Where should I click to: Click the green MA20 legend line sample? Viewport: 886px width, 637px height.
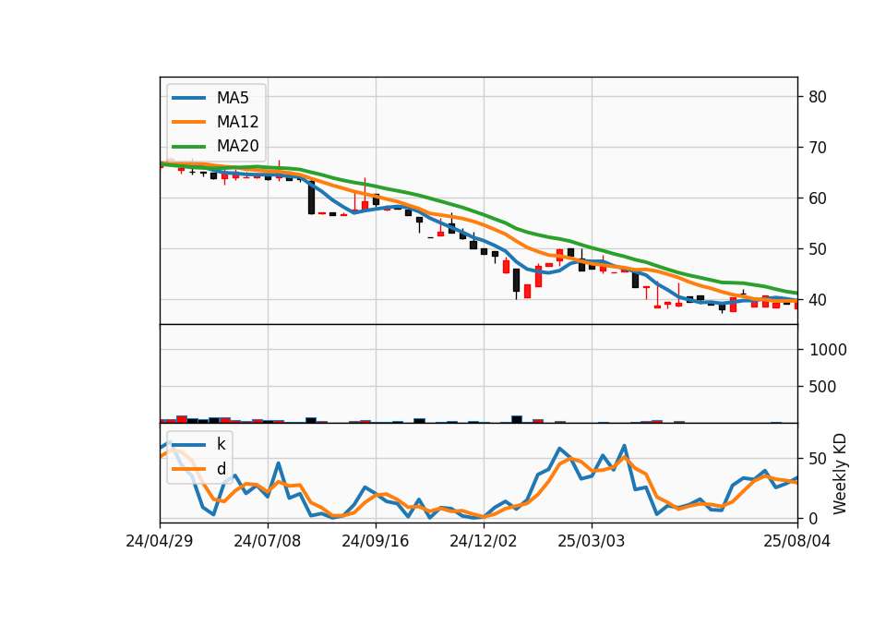click(x=189, y=146)
